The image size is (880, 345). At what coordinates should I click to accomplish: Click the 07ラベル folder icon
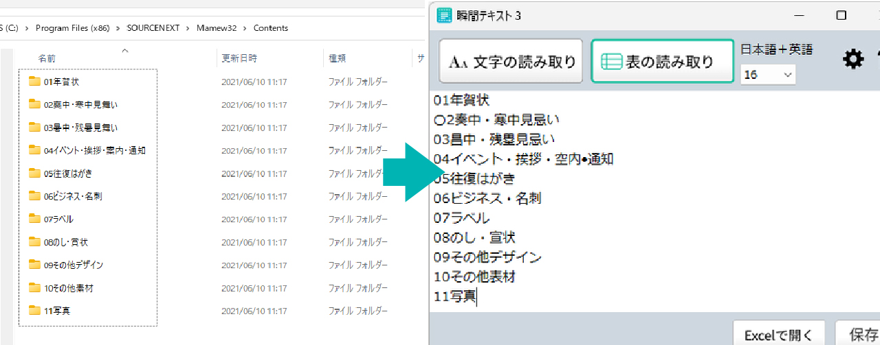tap(35, 219)
